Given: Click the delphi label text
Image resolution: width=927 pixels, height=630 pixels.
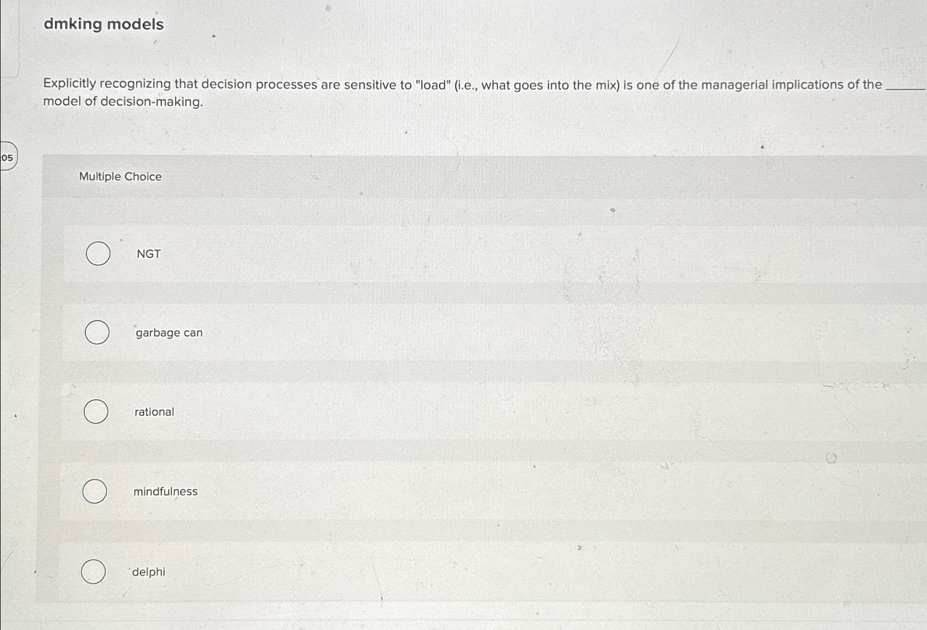Looking at the screenshot, I should coord(148,571).
